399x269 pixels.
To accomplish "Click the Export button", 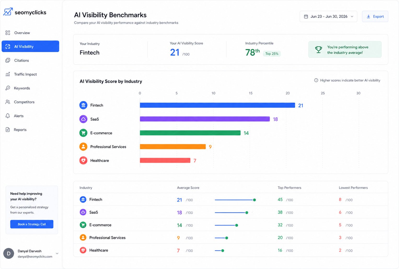I will 375,16.
